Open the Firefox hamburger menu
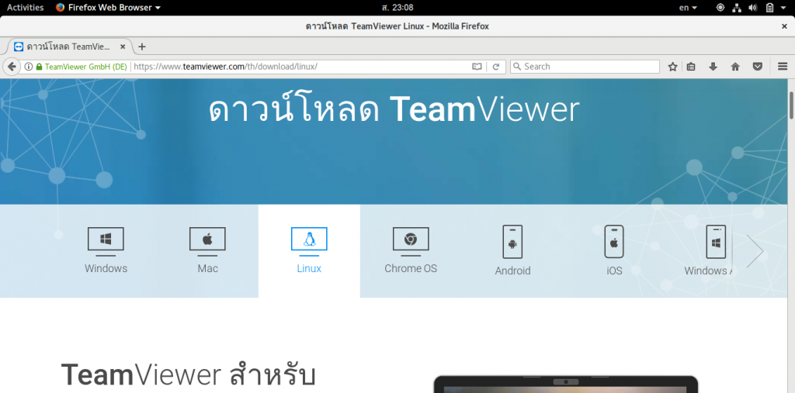 [783, 67]
